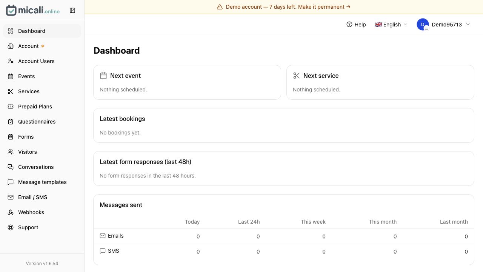The image size is (483, 272).
Task: Click the UK flag language icon
Action: (379, 25)
